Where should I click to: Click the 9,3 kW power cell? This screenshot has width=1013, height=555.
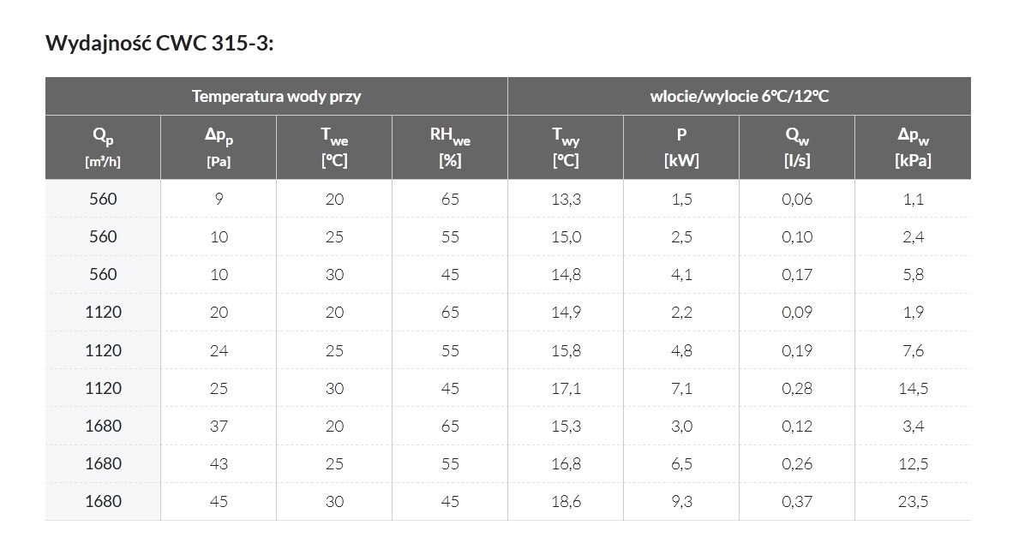coord(681,502)
